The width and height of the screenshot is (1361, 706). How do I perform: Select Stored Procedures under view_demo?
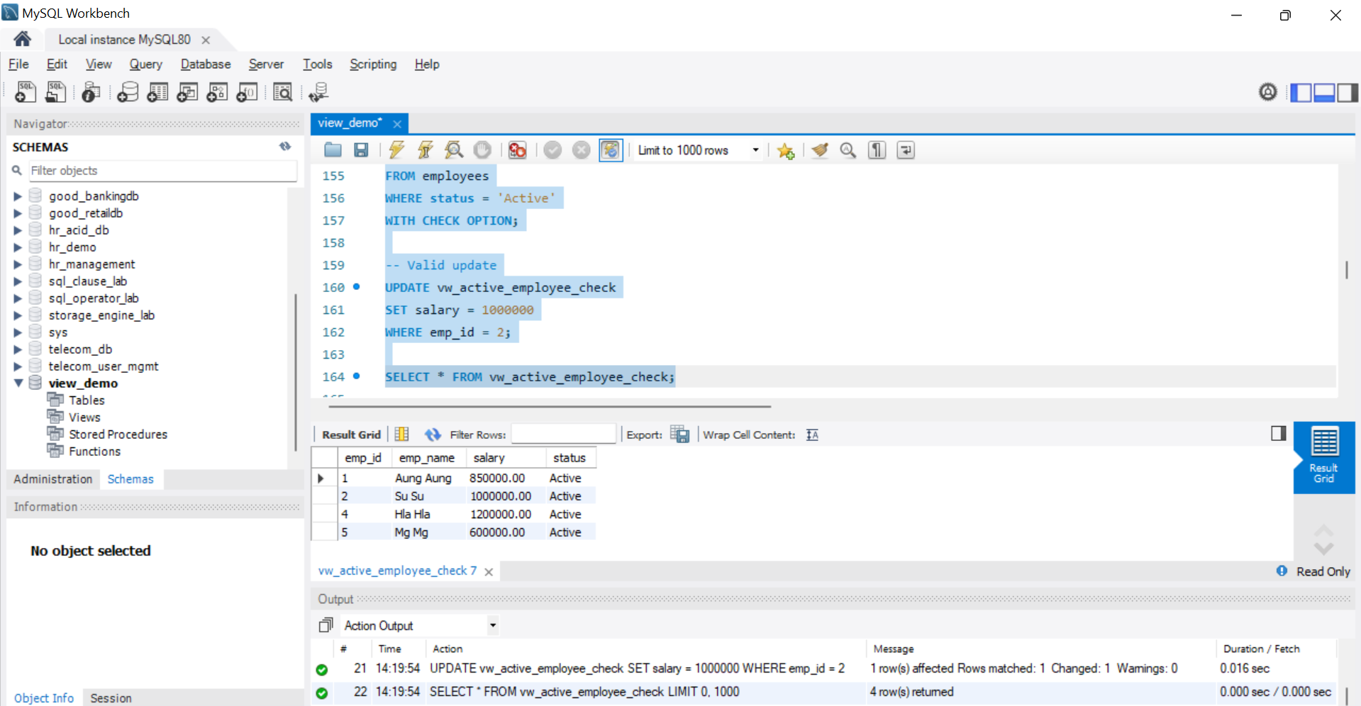118,435
